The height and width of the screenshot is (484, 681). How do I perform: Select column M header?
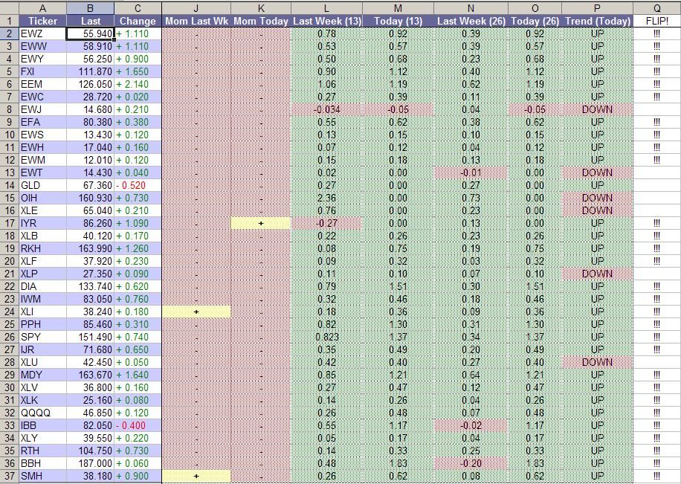click(398, 8)
